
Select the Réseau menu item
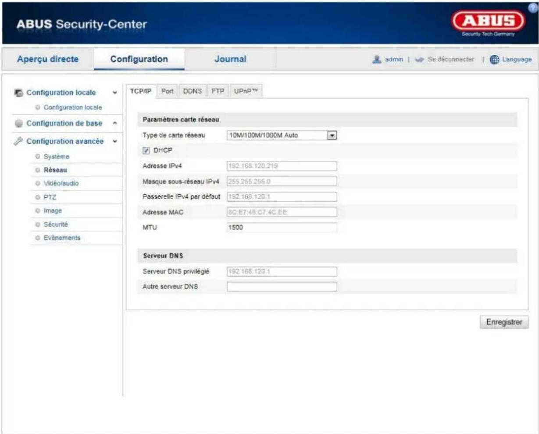55,170
